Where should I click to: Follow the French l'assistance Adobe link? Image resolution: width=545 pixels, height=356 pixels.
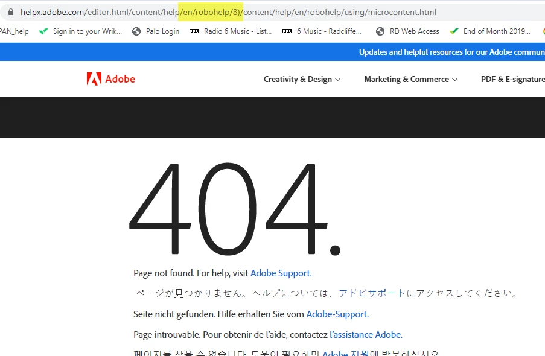(x=366, y=335)
